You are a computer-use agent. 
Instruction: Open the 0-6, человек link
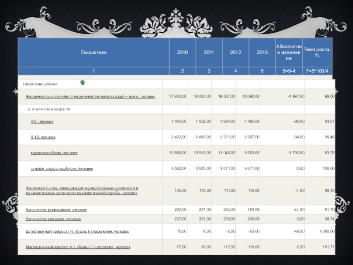[x=42, y=121]
